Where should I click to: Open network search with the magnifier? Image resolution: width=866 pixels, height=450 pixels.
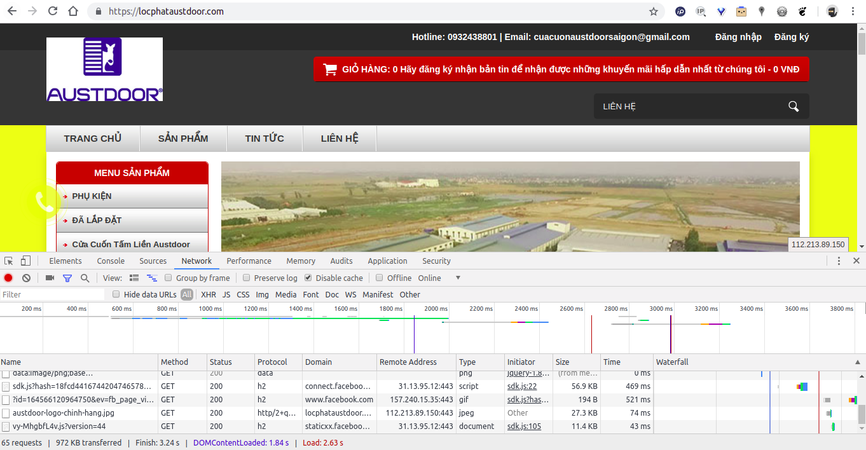[85, 278]
